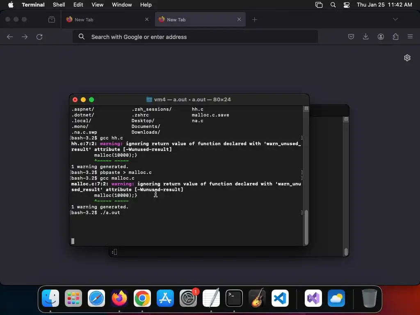Open Control Center in menu bar
Viewport: 420px width, 315px height.
[x=347, y=5]
